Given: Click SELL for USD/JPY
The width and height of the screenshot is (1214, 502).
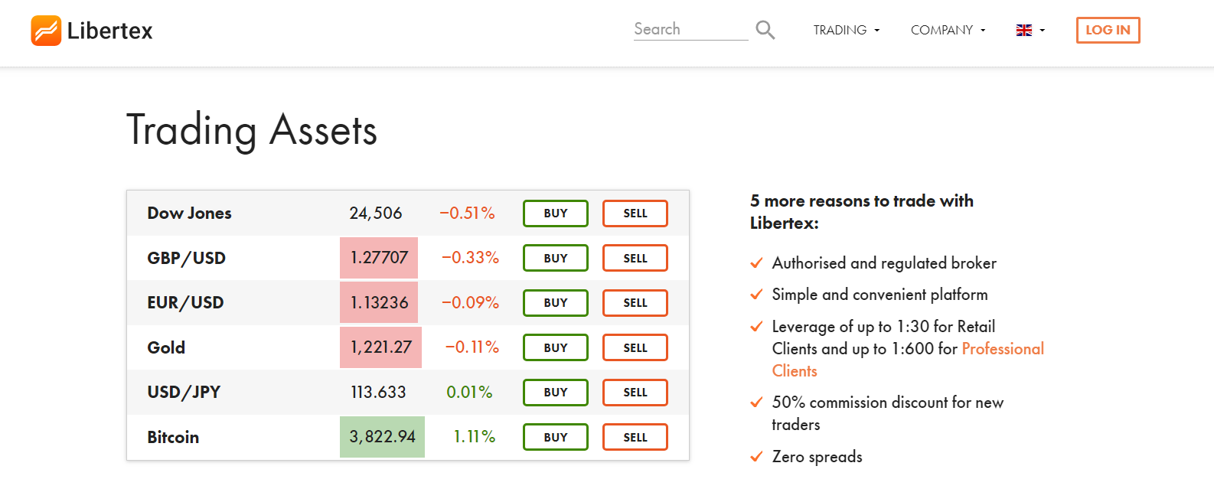Looking at the screenshot, I should [635, 393].
